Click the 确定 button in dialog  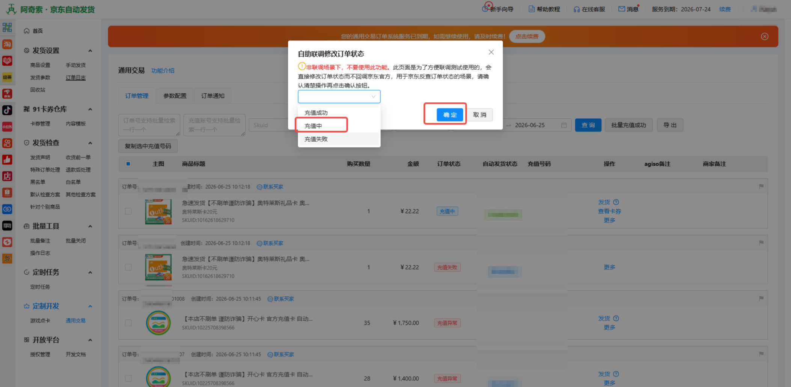[449, 115]
